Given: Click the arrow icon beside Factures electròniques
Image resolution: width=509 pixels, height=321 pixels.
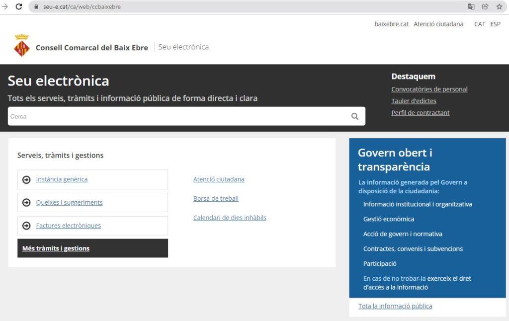Looking at the screenshot, I should pos(27,226).
